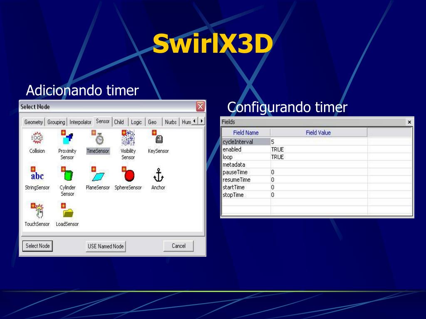Image resolution: width=426 pixels, height=319 pixels.
Task: Click the LoadSensor label text
Action: [x=67, y=224]
